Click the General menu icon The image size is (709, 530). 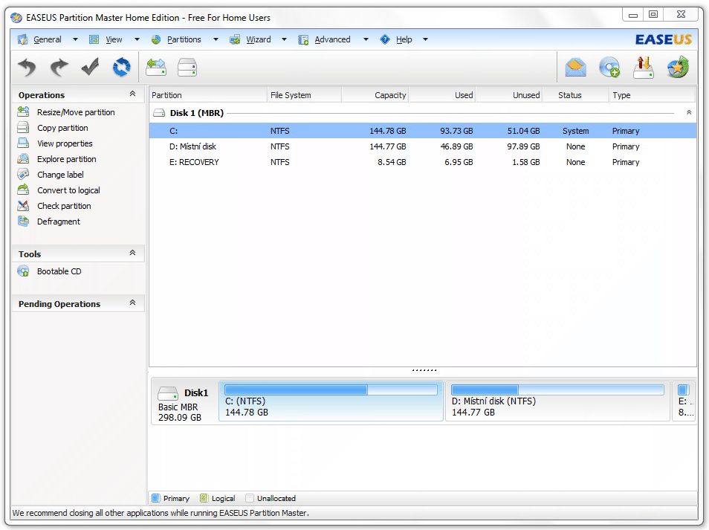(22, 39)
